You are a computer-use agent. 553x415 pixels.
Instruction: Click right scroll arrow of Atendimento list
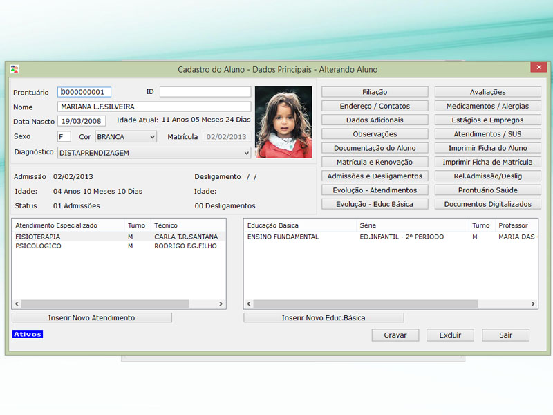(221, 304)
